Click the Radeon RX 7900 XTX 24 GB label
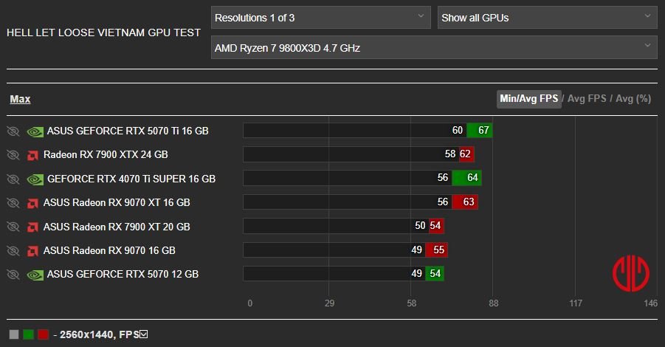 coord(106,155)
